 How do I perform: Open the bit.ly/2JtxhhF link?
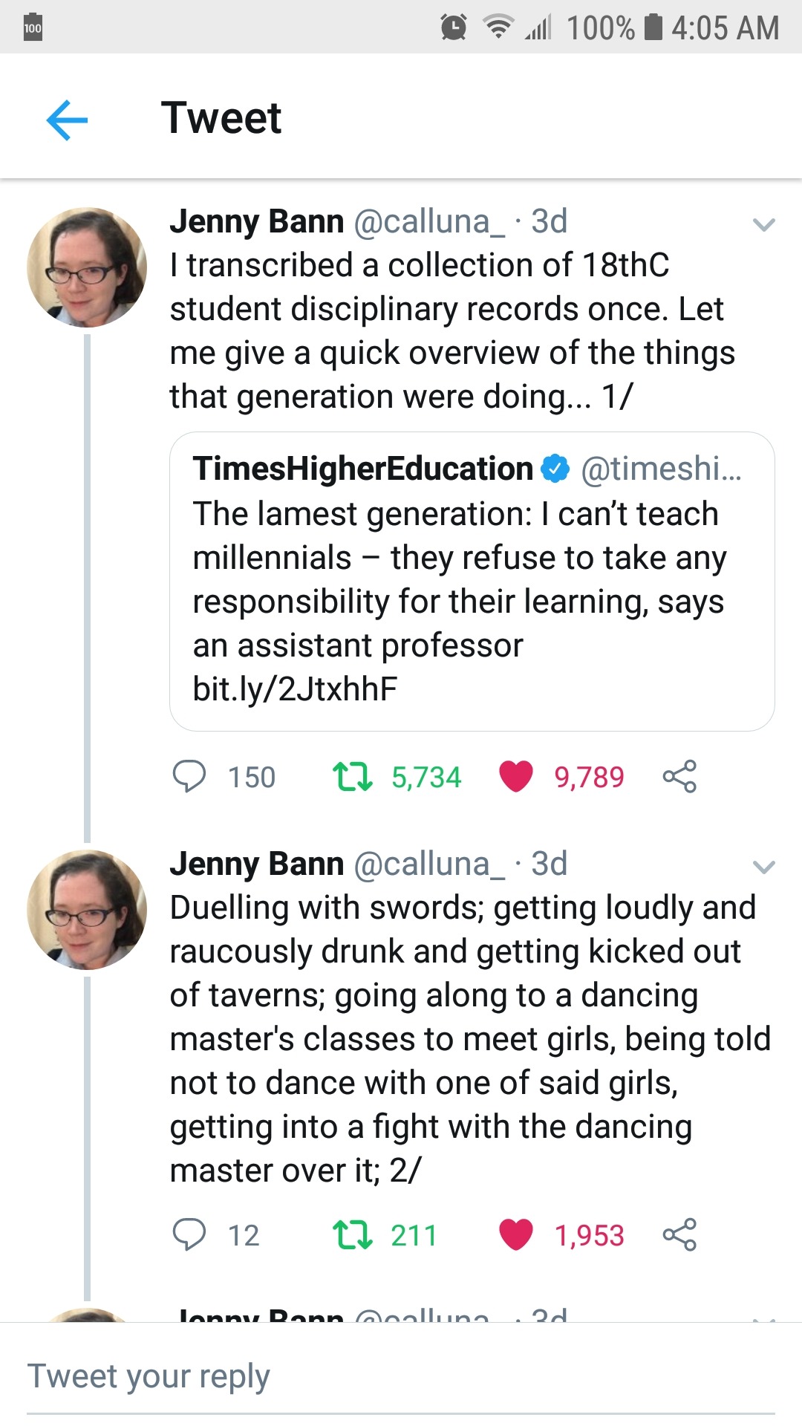pos(295,689)
